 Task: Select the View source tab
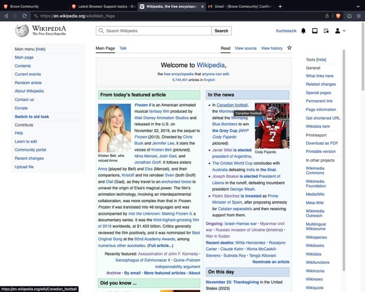(x=246, y=48)
